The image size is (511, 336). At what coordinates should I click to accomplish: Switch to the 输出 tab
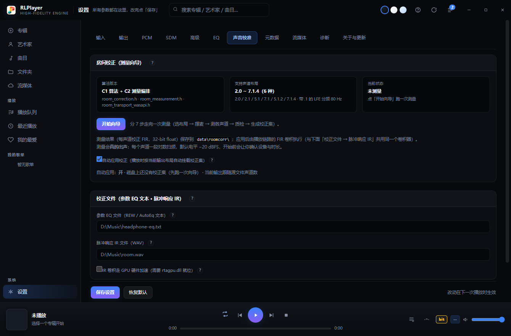pos(124,38)
